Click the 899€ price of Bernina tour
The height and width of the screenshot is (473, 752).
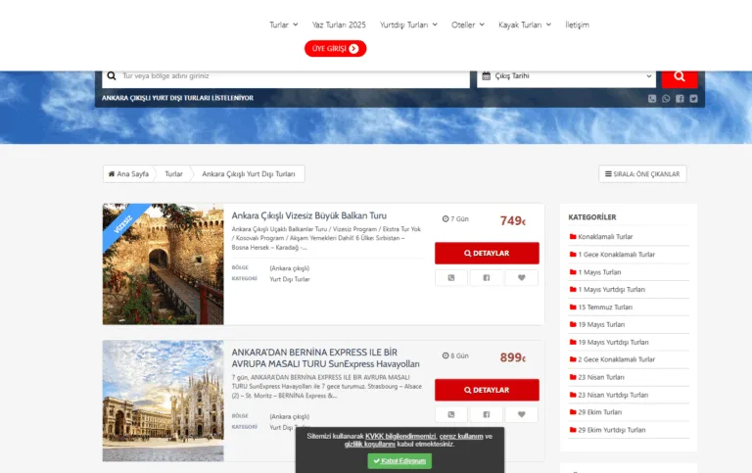(x=513, y=357)
